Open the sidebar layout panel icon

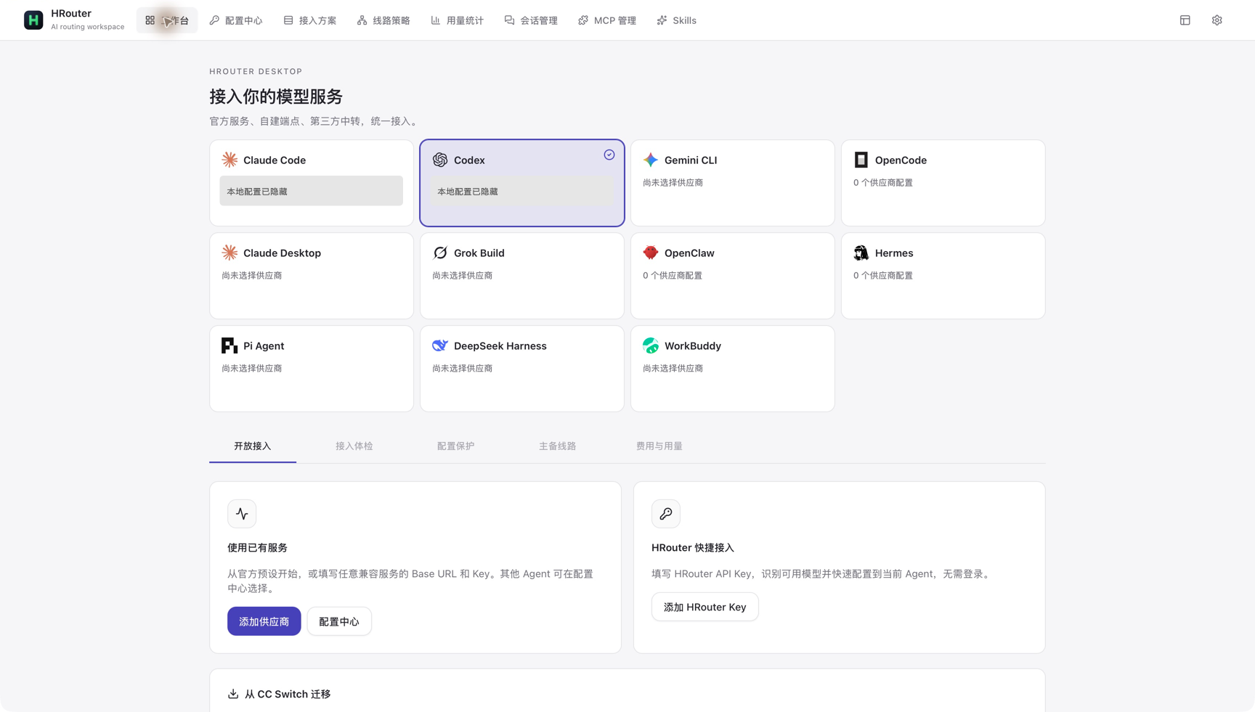[x=1185, y=20]
